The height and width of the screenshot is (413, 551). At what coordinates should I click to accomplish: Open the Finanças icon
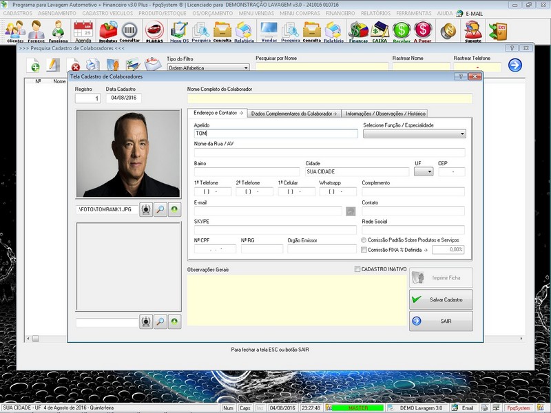(x=358, y=31)
